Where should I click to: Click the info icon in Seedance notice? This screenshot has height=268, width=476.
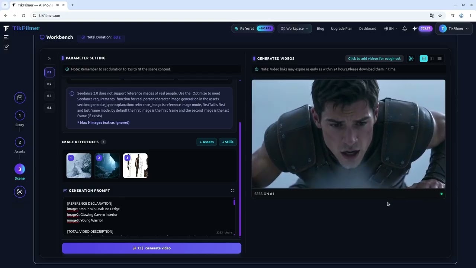[x=72, y=93]
